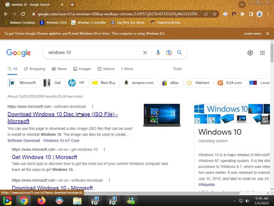Filter results by Best Buy chip
This screenshot has height=206, width=274.
[105, 83]
